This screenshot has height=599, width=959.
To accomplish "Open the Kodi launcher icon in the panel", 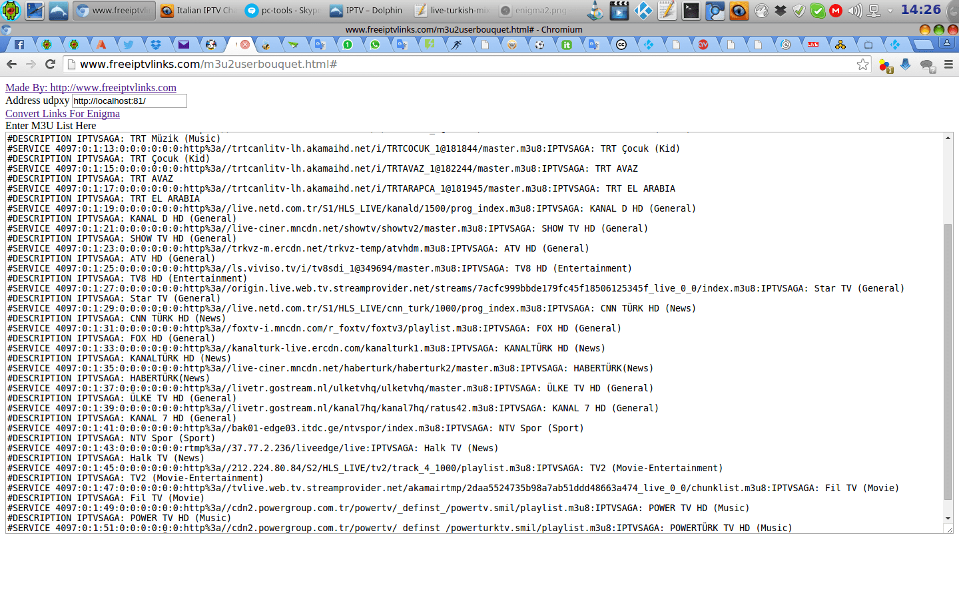I will coord(643,10).
